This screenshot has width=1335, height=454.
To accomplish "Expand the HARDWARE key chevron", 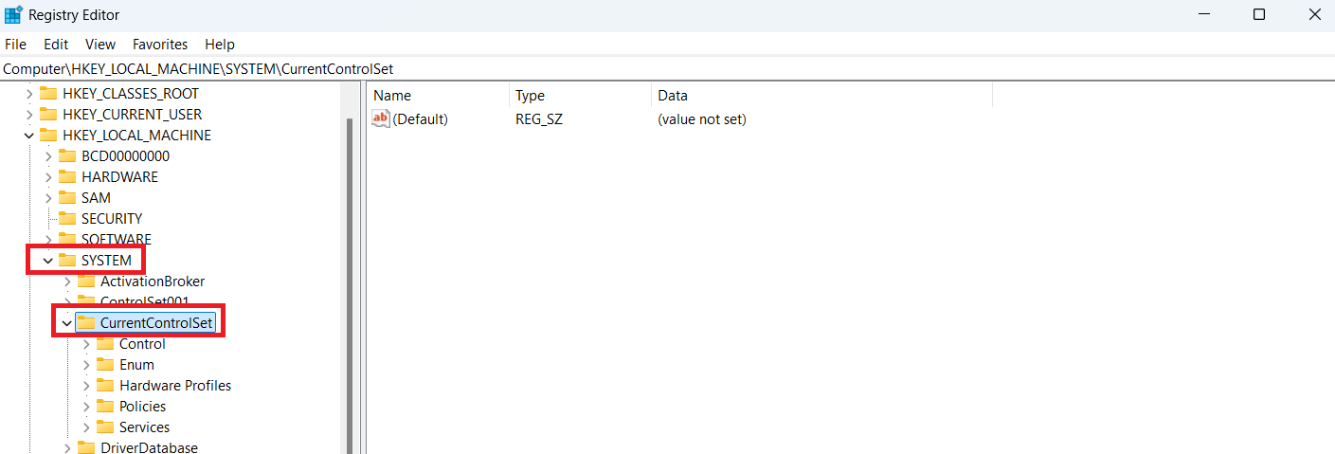I will 48,177.
